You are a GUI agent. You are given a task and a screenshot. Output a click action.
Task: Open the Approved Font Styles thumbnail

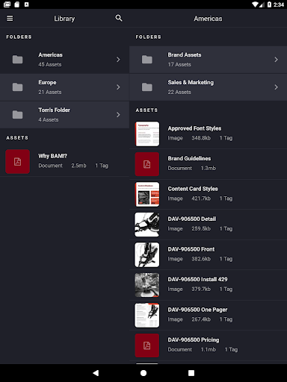coord(147,134)
